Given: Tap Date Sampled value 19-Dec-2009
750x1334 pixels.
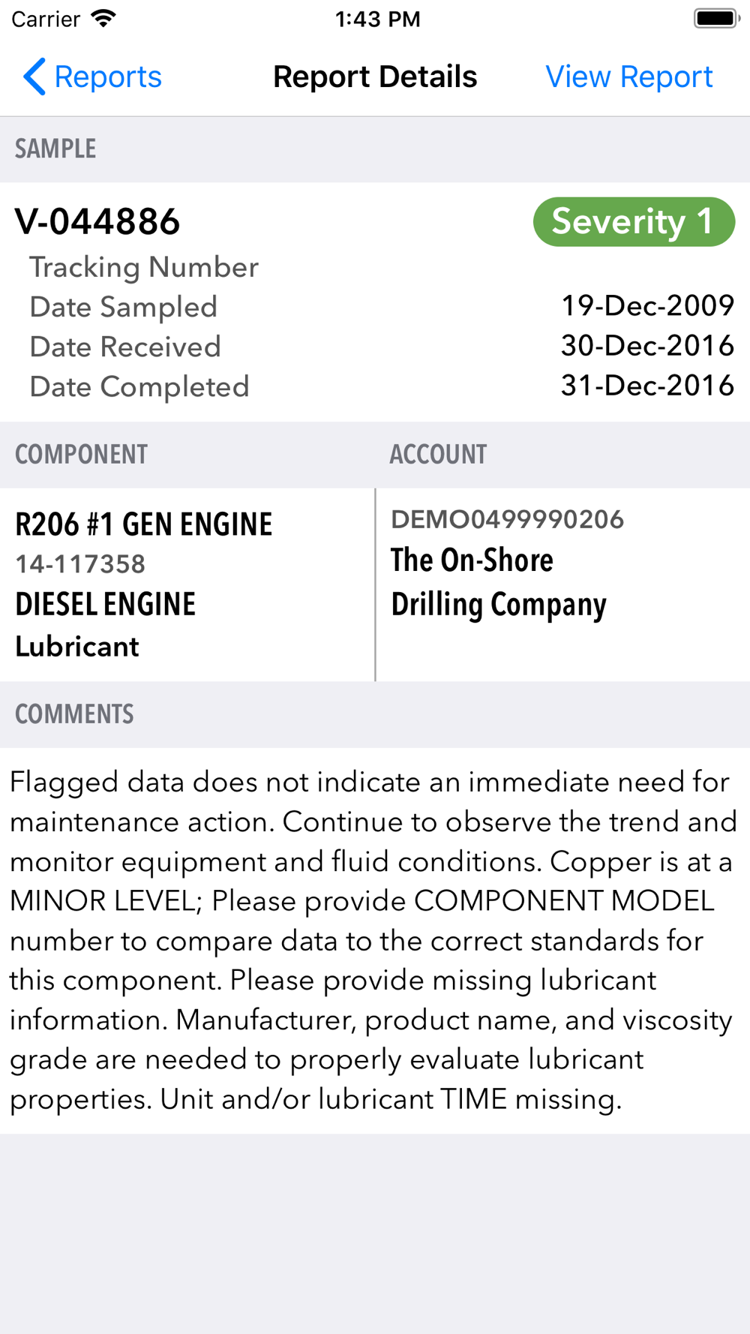Looking at the screenshot, I should (x=647, y=305).
